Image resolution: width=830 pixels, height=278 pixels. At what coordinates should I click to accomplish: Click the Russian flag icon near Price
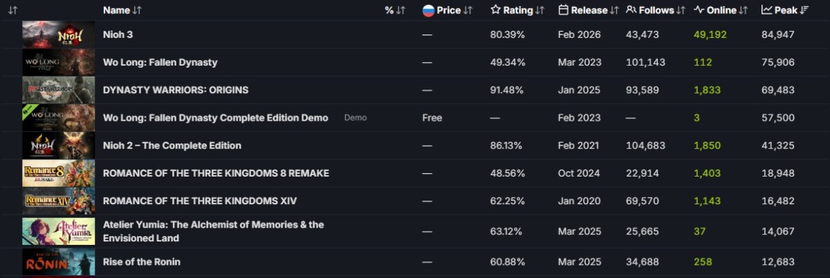(428, 10)
